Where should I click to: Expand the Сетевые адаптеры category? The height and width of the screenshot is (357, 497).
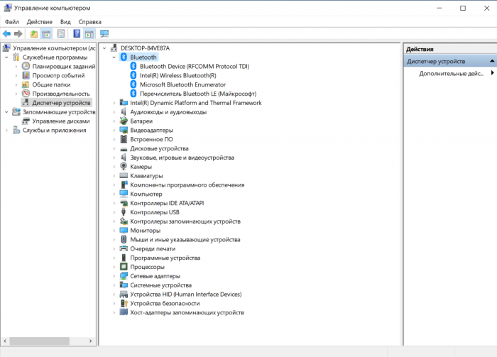pos(114,276)
